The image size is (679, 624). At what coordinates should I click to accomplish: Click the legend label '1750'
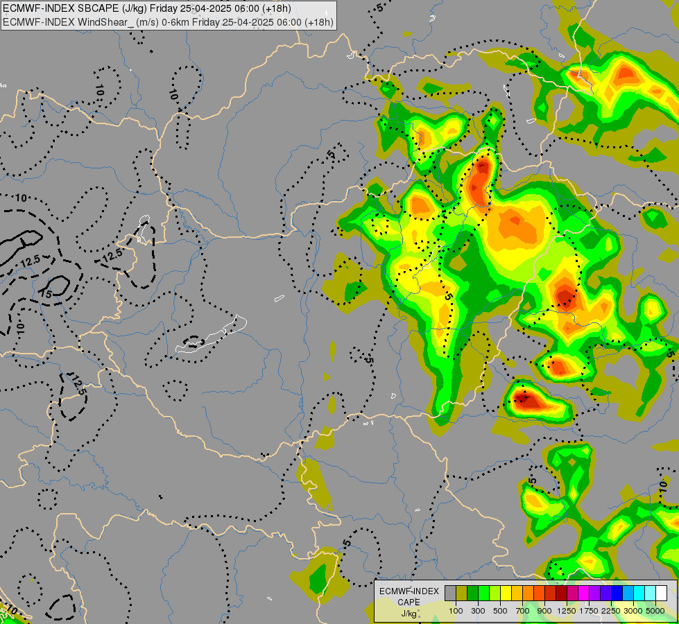point(589,611)
